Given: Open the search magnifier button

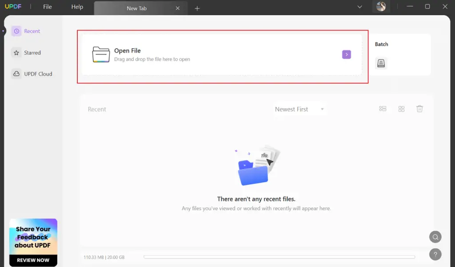Looking at the screenshot, I should tap(435, 237).
